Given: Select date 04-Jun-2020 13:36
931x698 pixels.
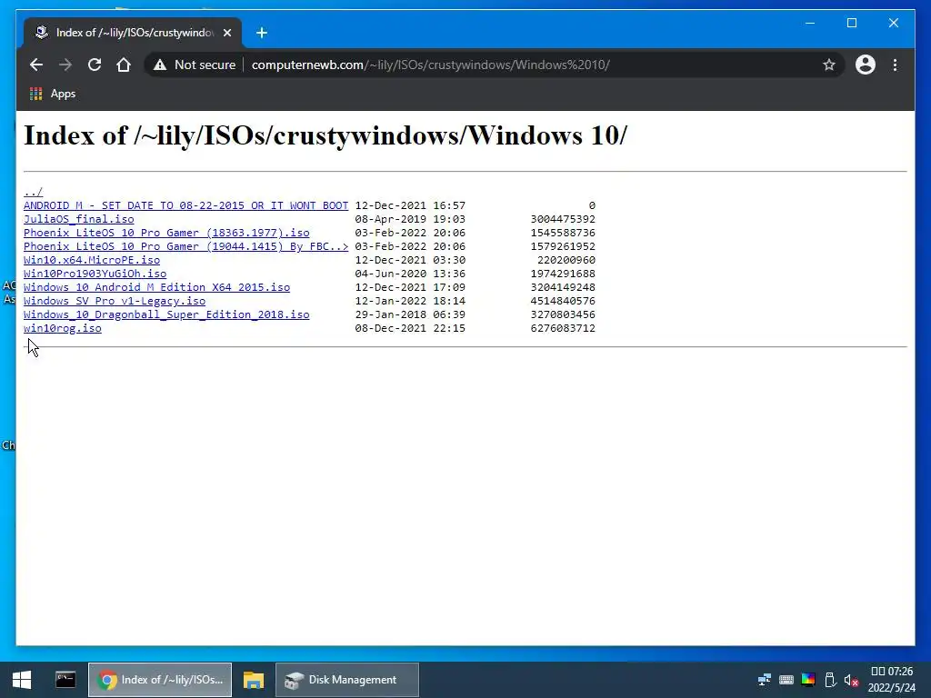Looking at the screenshot, I should coord(410,274).
